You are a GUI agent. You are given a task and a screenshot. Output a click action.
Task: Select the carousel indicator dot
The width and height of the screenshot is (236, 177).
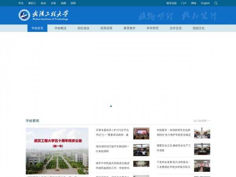(x=111, y=106)
